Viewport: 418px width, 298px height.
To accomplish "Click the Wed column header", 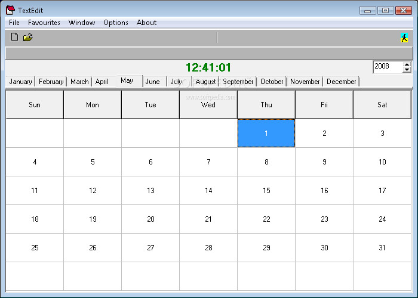I will pos(208,104).
